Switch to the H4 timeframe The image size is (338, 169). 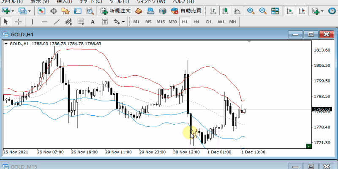[x=196, y=22]
